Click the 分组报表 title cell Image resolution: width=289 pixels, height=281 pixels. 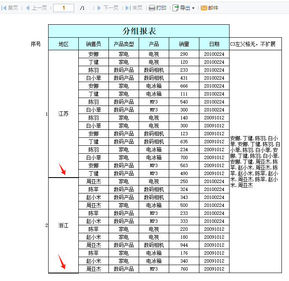pyautogui.click(x=139, y=31)
